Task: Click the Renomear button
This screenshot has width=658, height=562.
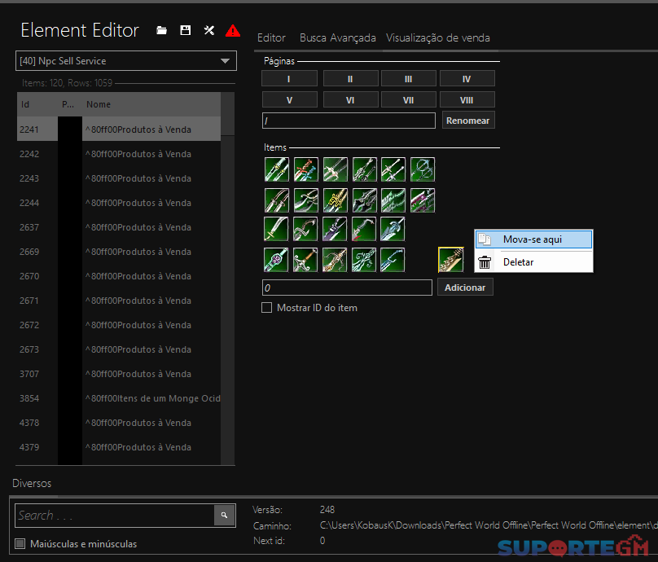Action: tap(468, 121)
